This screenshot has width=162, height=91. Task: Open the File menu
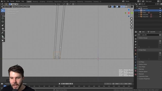[4, 1]
